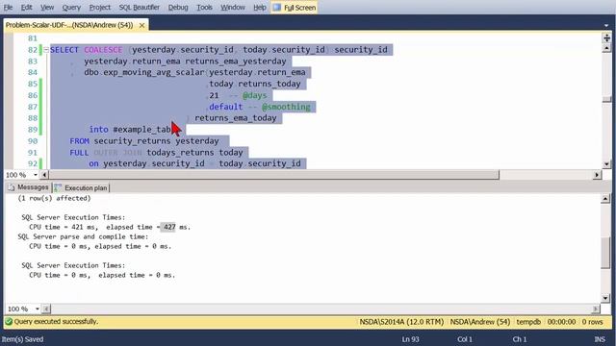Click 'todays_returns' table name on line 91
Viewport: 616px width, 346px height.
click(x=180, y=152)
